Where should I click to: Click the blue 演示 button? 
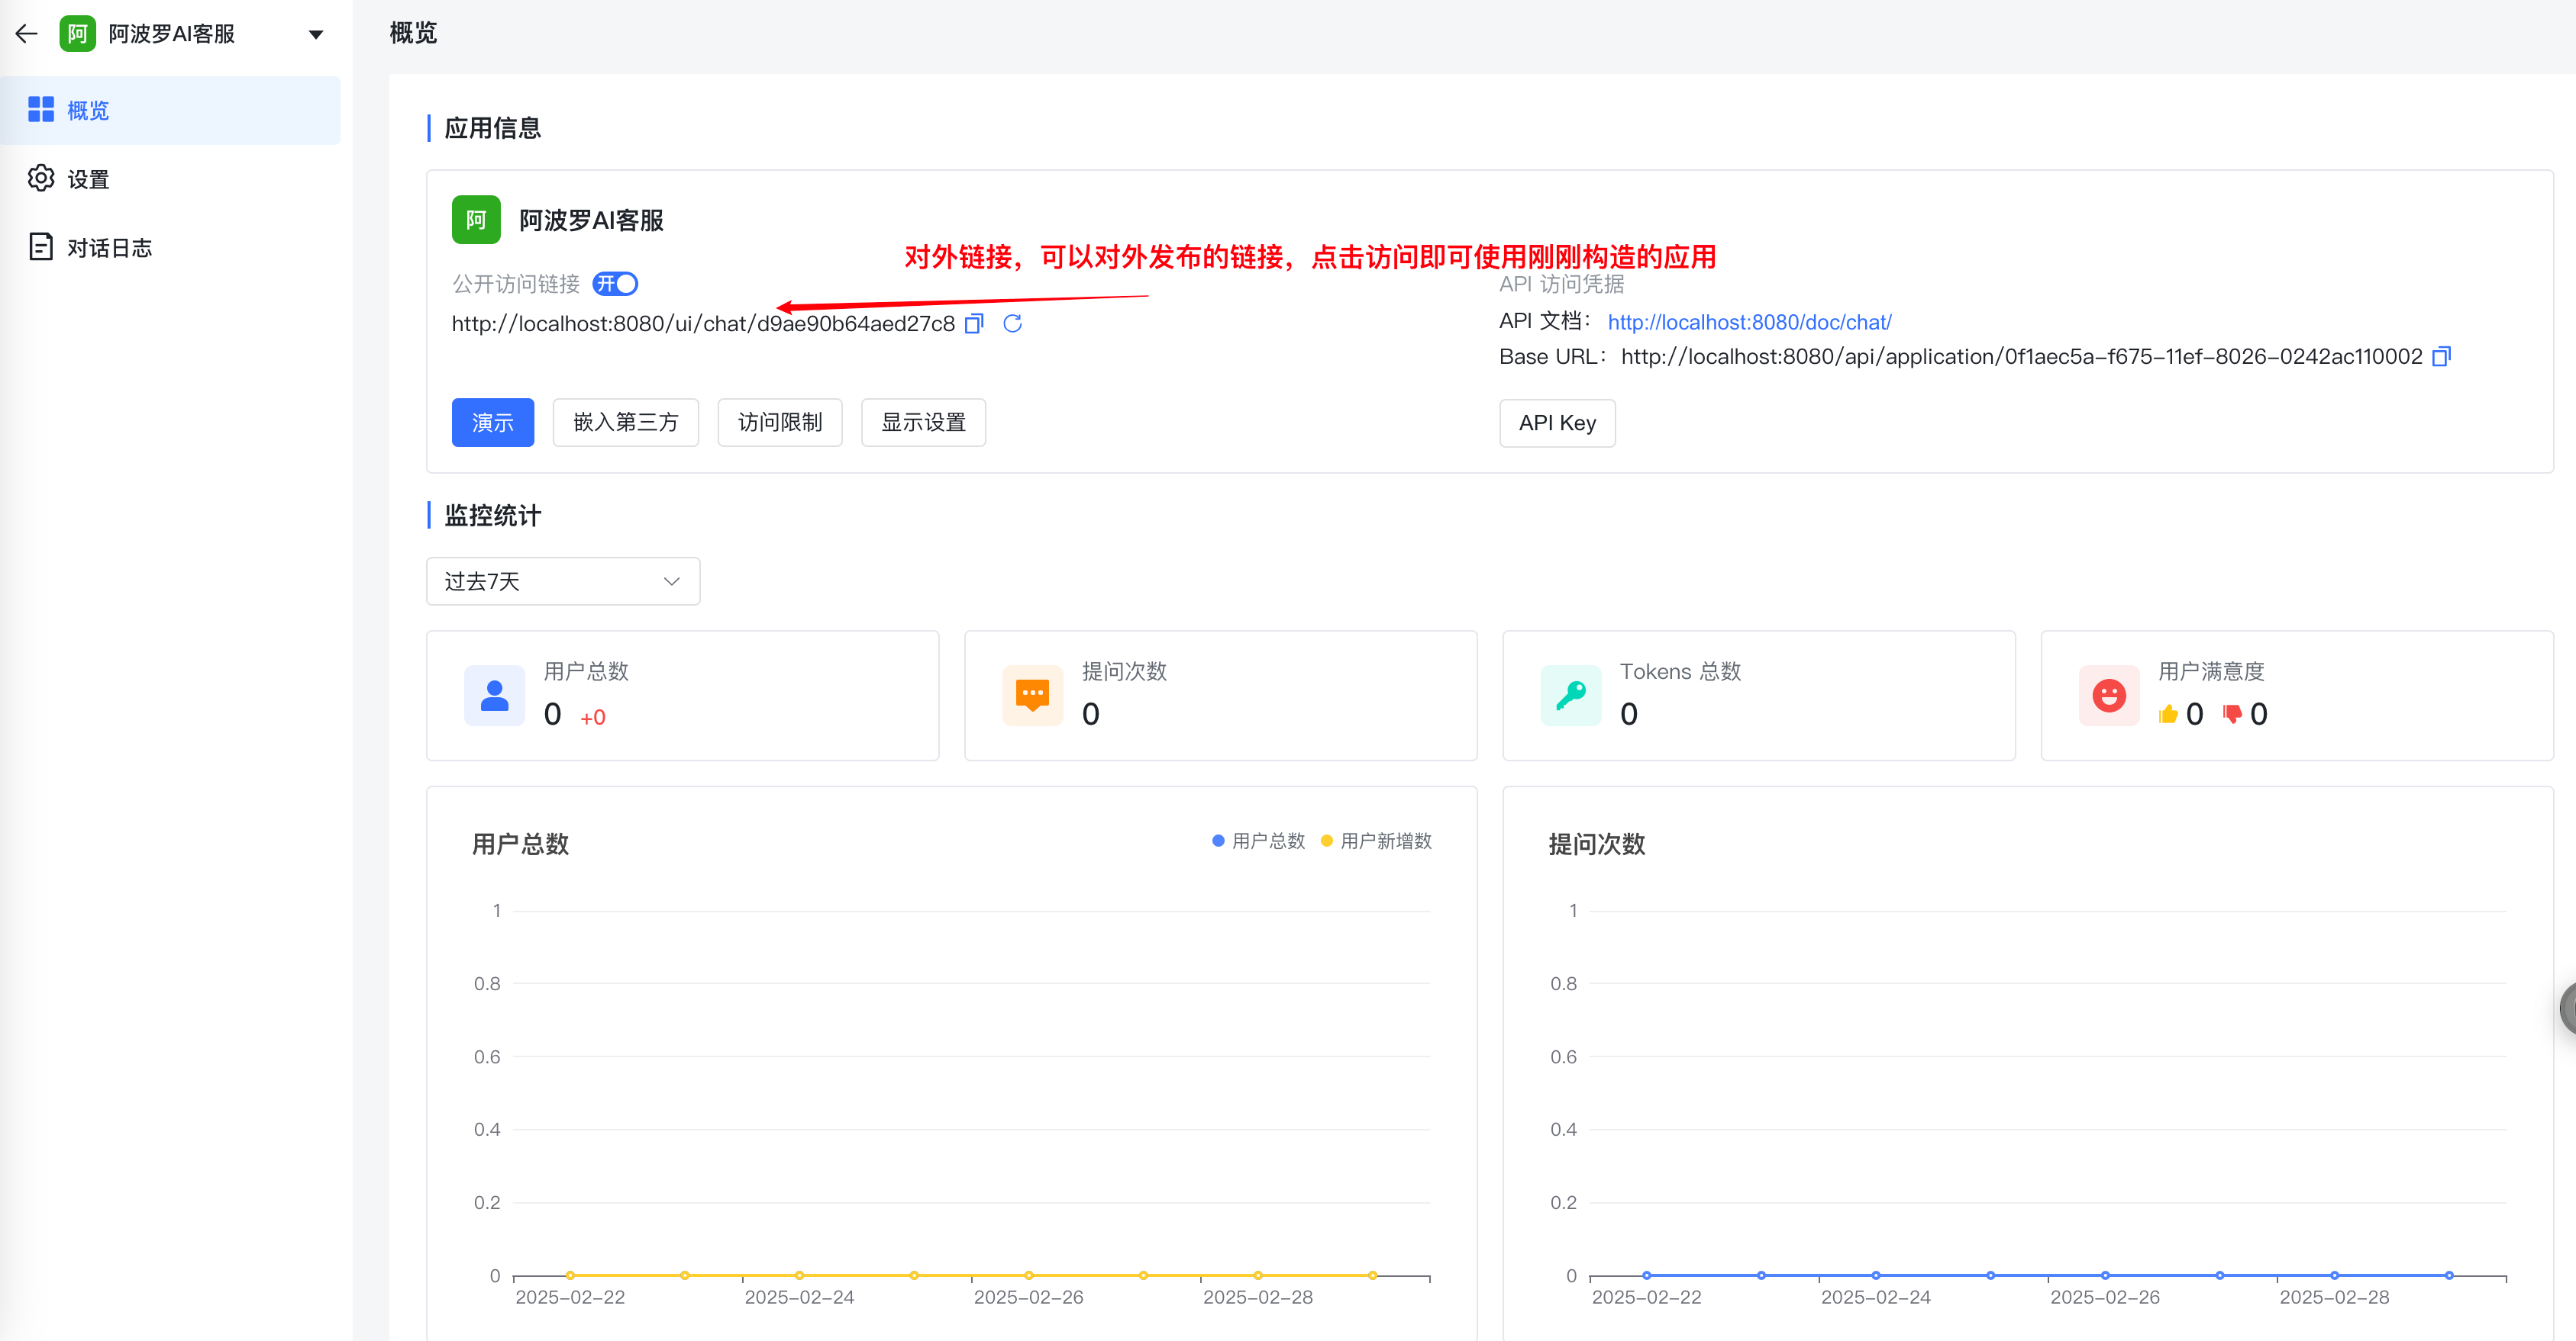coord(492,423)
